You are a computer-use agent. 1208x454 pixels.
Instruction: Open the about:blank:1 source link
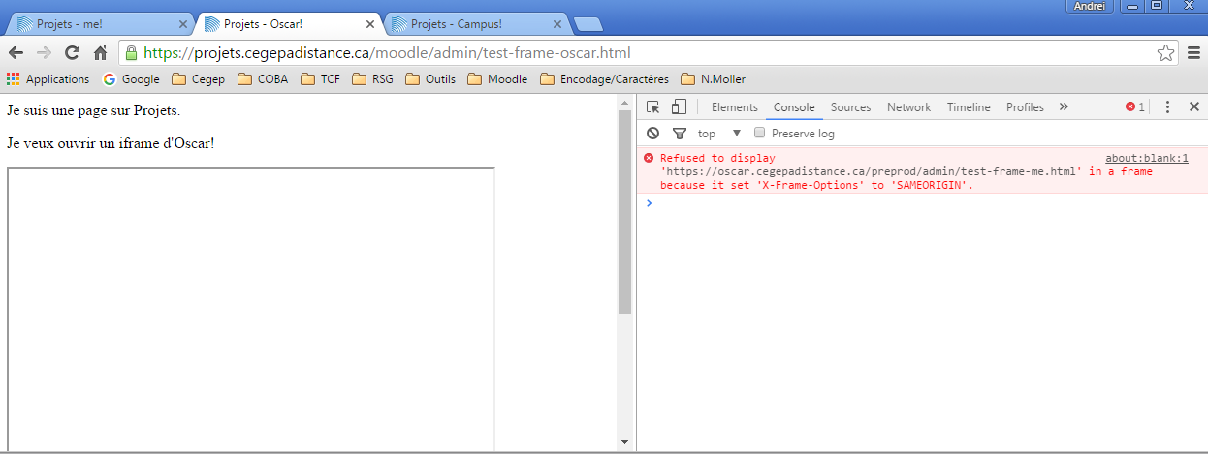click(1146, 158)
